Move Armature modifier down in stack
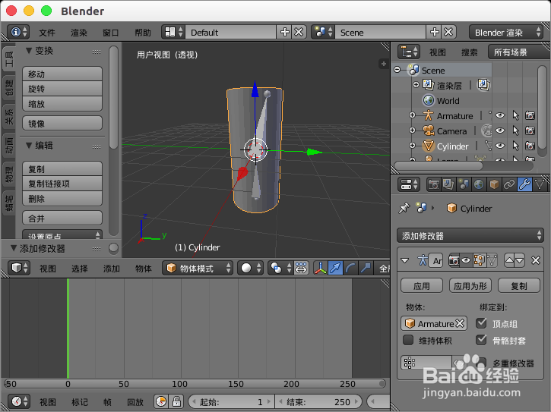 520,260
